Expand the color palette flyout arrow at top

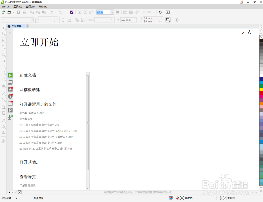261,27
